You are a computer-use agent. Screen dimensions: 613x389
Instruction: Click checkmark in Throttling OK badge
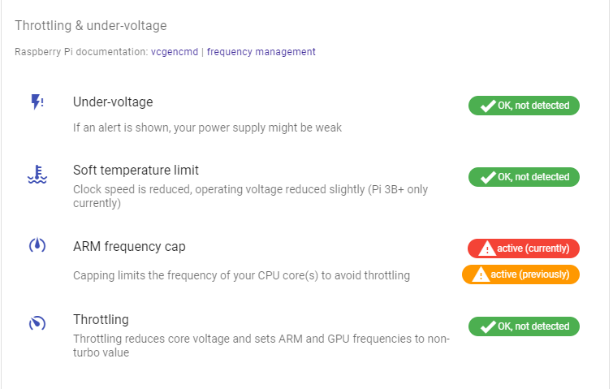click(x=488, y=326)
